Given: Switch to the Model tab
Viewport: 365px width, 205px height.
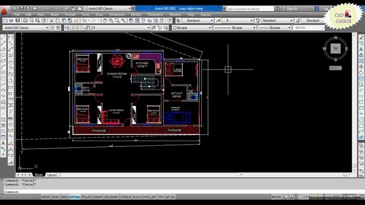Looking at the screenshot, I should [39, 175].
